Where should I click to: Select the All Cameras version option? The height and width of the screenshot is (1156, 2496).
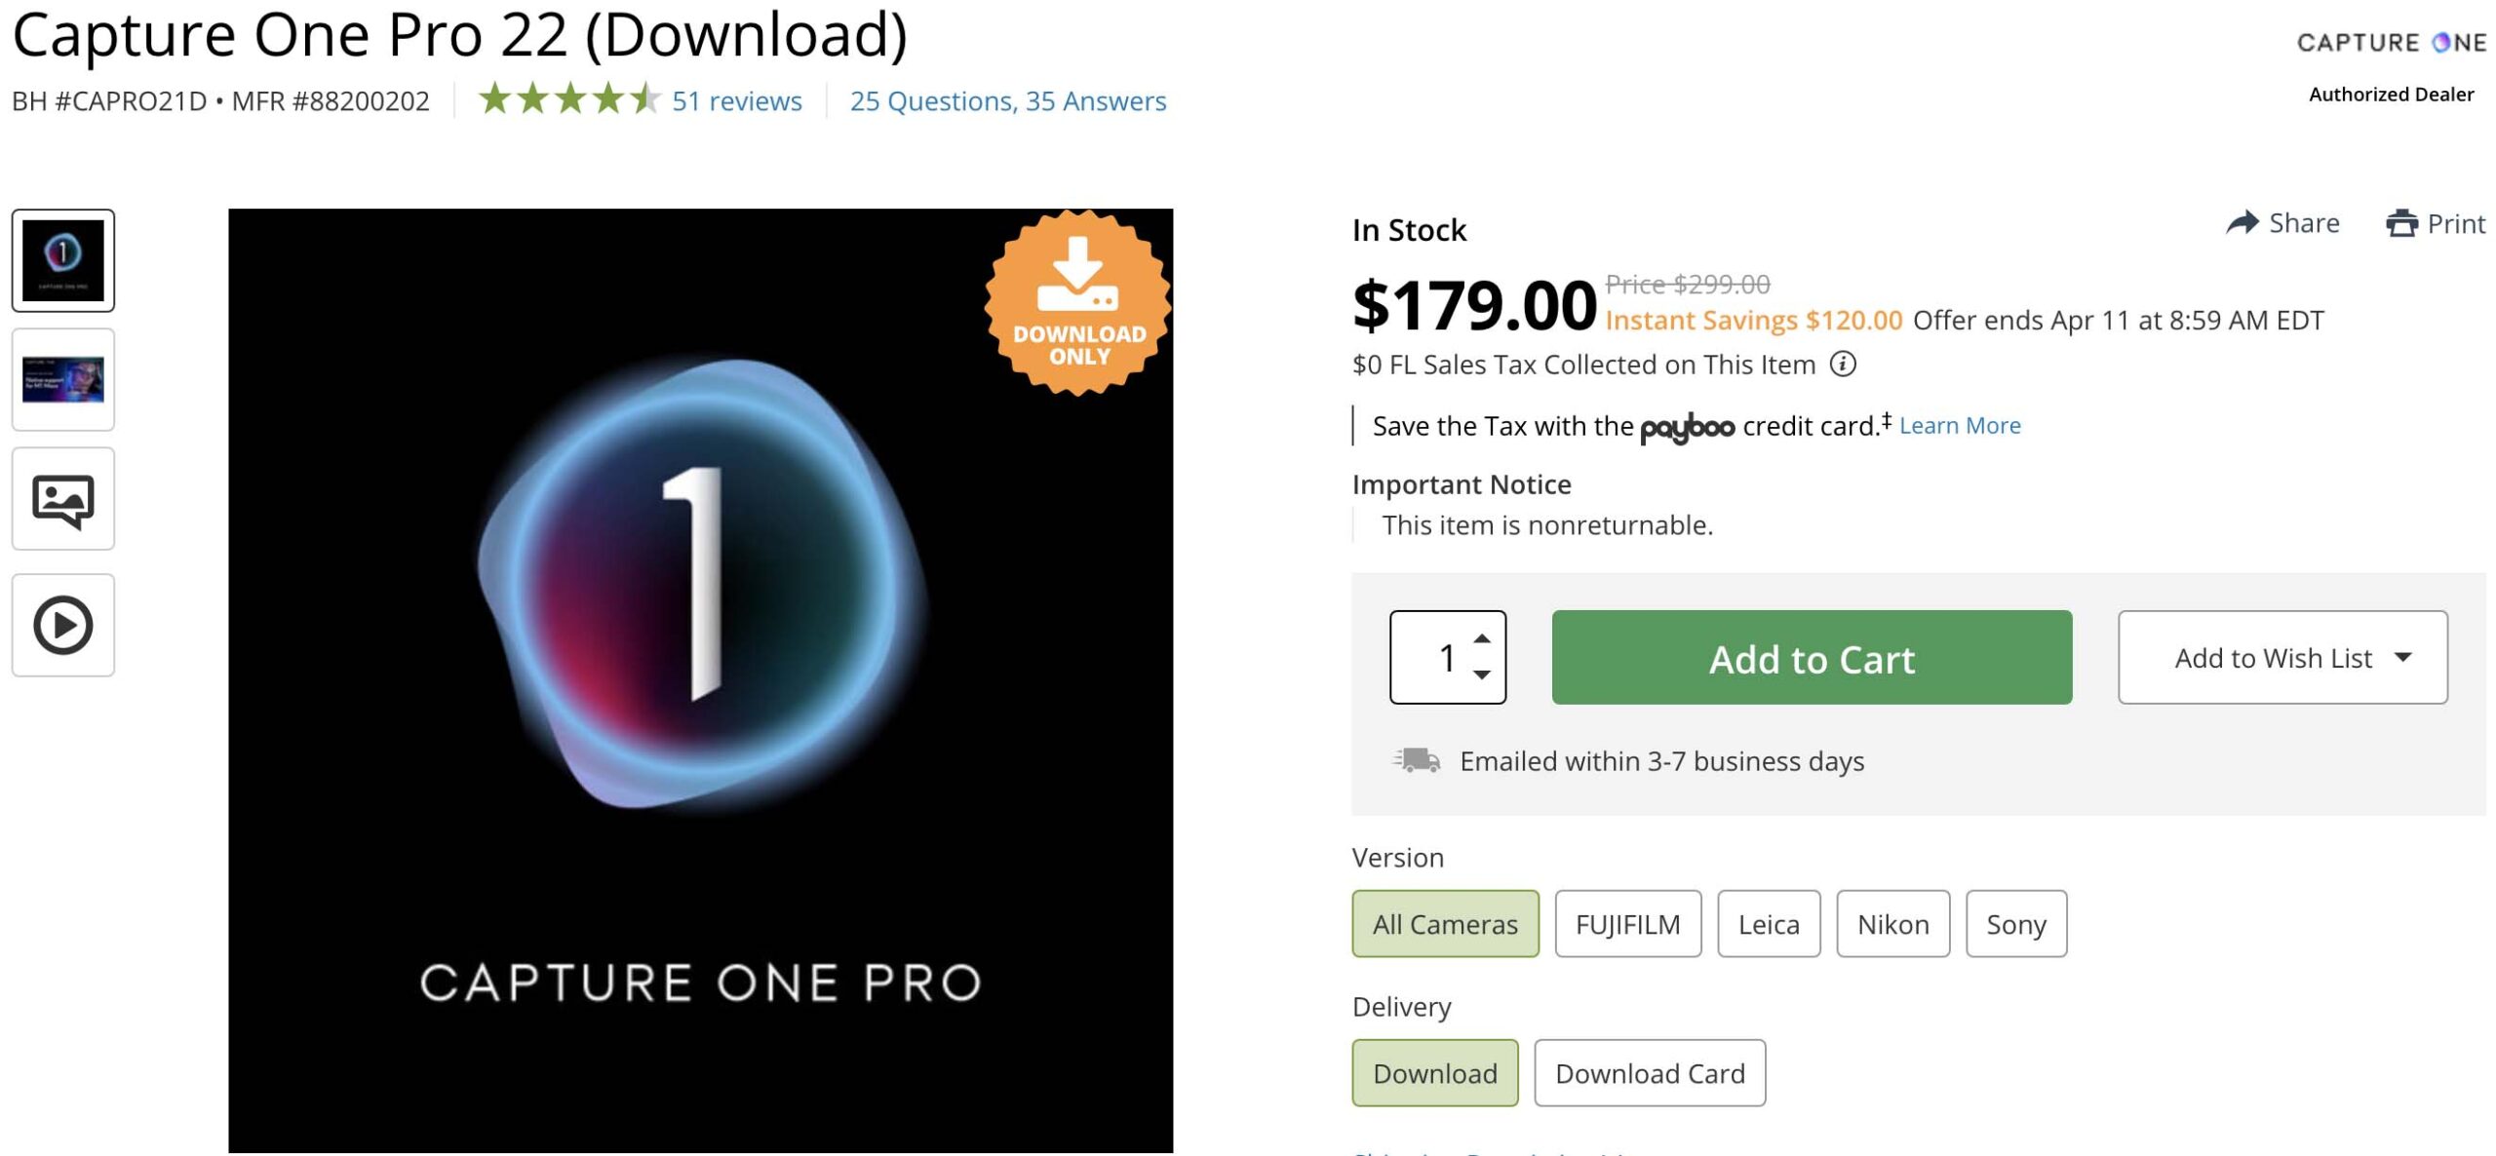[x=1445, y=923]
